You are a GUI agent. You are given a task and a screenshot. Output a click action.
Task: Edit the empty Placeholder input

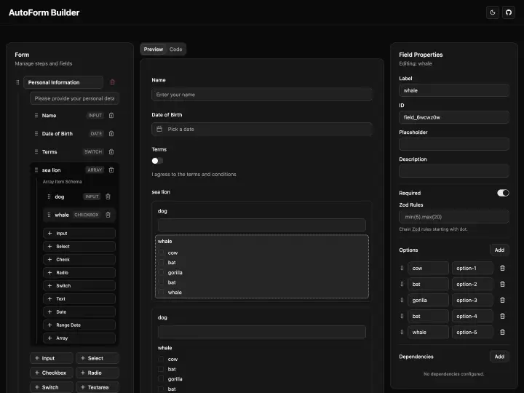(454, 144)
